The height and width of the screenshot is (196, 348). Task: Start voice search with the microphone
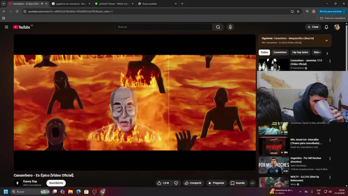point(230,27)
